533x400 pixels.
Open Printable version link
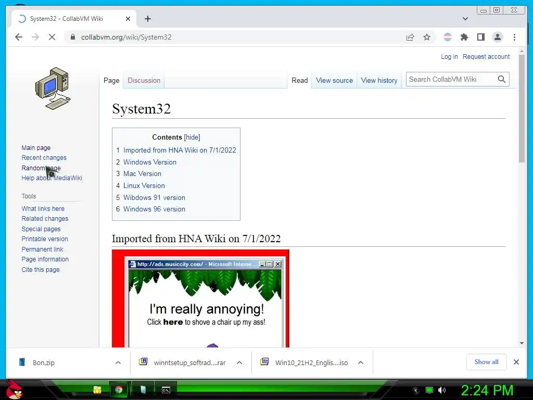[45, 239]
